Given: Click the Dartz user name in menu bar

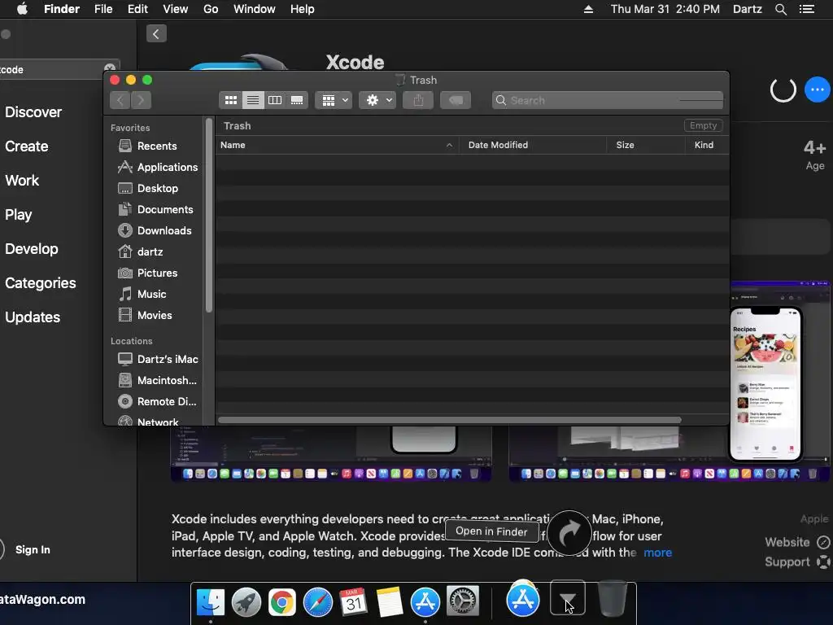Looking at the screenshot, I should tap(747, 9).
